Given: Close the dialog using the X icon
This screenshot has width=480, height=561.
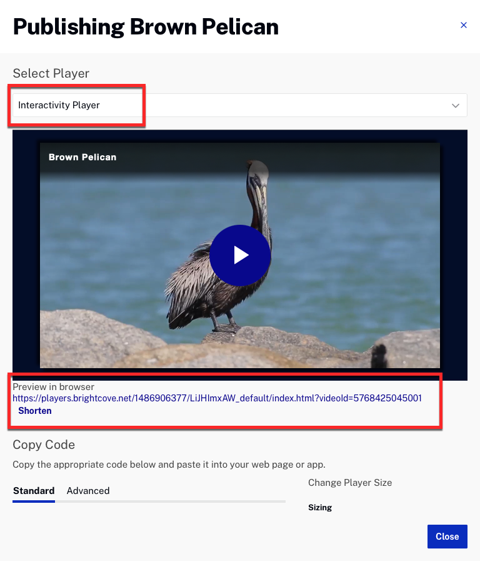Looking at the screenshot, I should click(463, 26).
